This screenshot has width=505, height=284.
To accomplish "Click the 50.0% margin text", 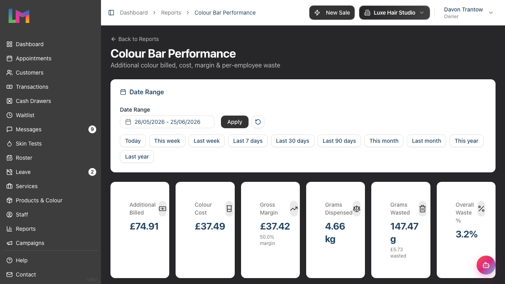I will [x=267, y=240].
